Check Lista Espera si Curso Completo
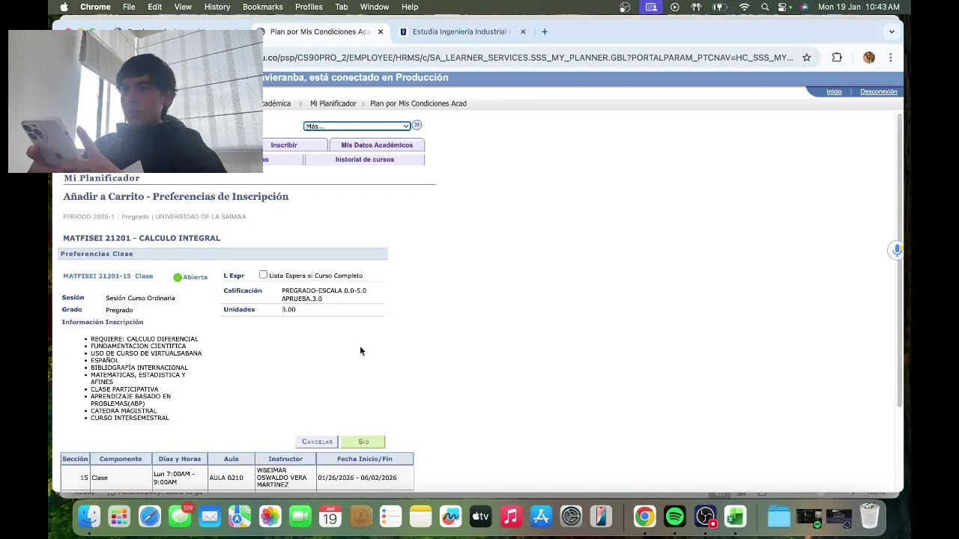 click(x=263, y=275)
